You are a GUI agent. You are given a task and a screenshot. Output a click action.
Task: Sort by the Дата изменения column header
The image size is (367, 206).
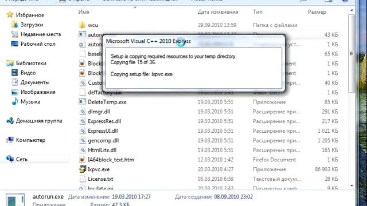tap(218, 11)
